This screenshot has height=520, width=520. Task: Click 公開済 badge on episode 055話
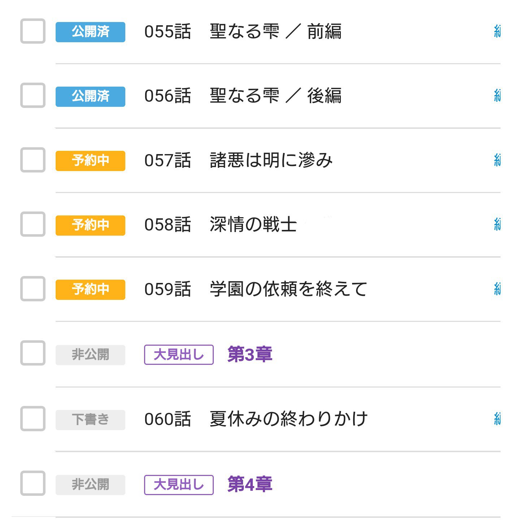[90, 32]
